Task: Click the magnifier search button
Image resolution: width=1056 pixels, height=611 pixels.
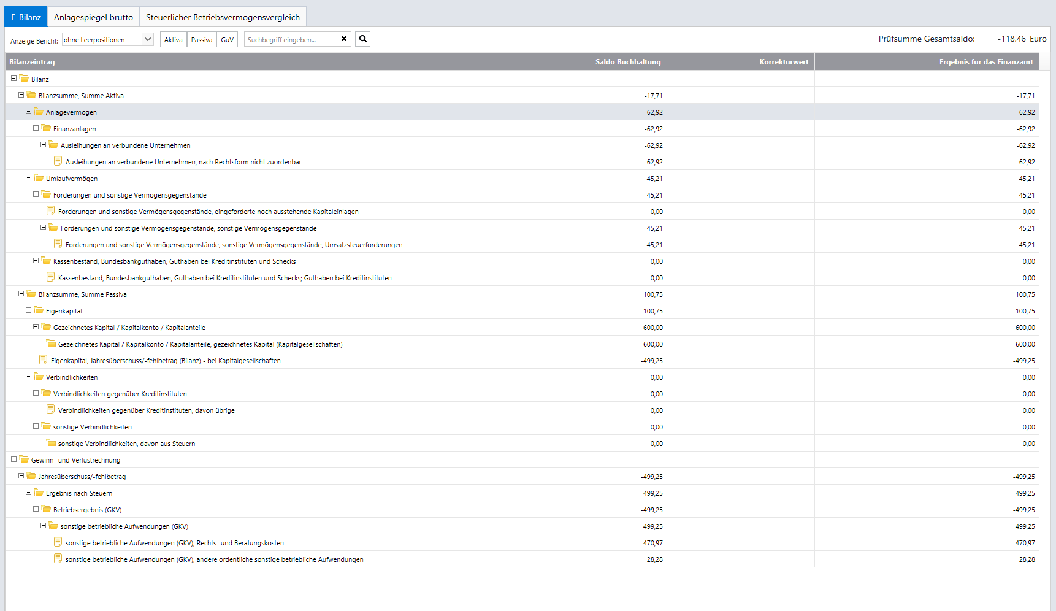Action: (x=362, y=39)
